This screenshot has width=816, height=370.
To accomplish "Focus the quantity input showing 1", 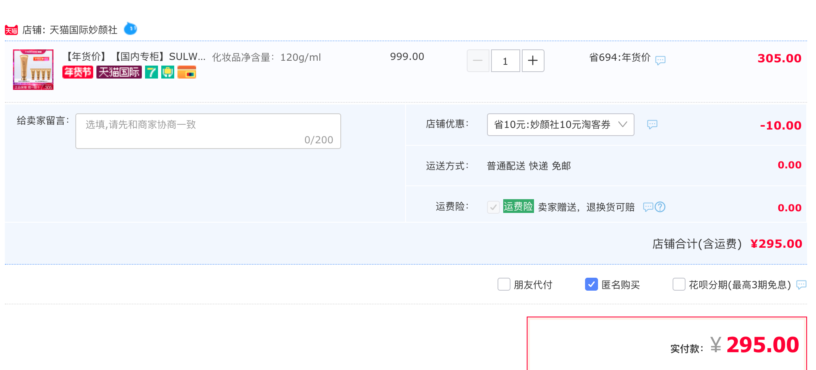I will pos(506,61).
